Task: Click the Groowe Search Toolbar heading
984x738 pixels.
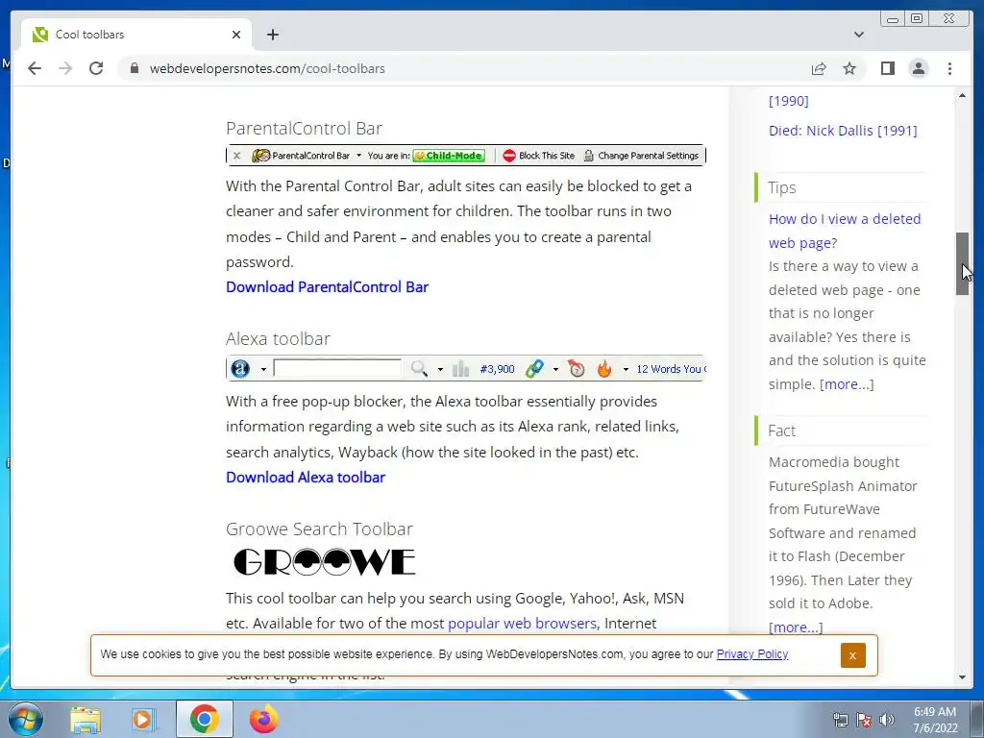Action: (319, 529)
